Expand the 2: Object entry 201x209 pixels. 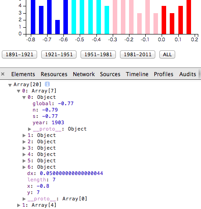(24, 142)
